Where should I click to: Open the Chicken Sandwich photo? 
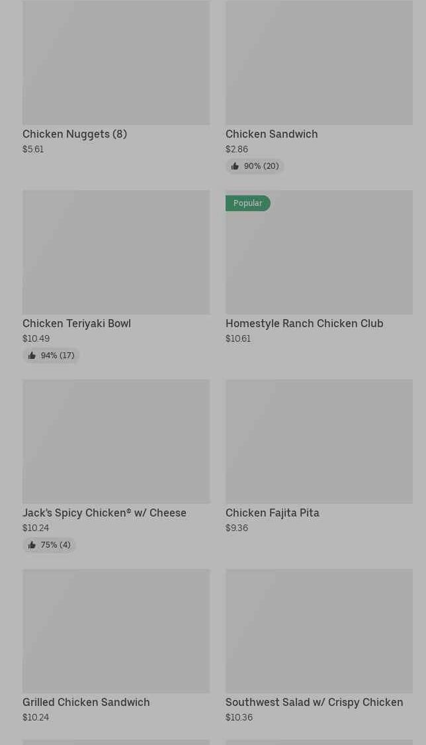319,62
